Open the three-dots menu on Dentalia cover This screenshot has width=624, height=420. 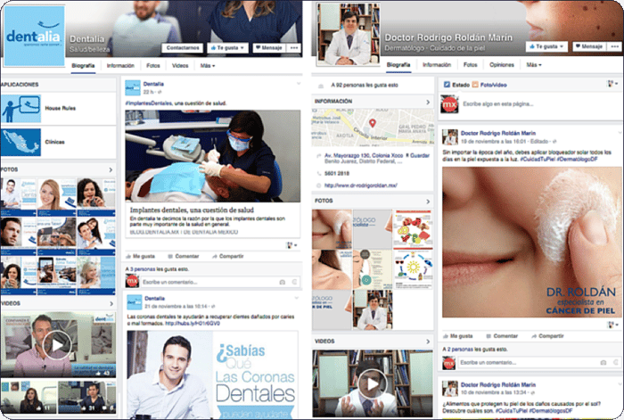click(x=294, y=48)
